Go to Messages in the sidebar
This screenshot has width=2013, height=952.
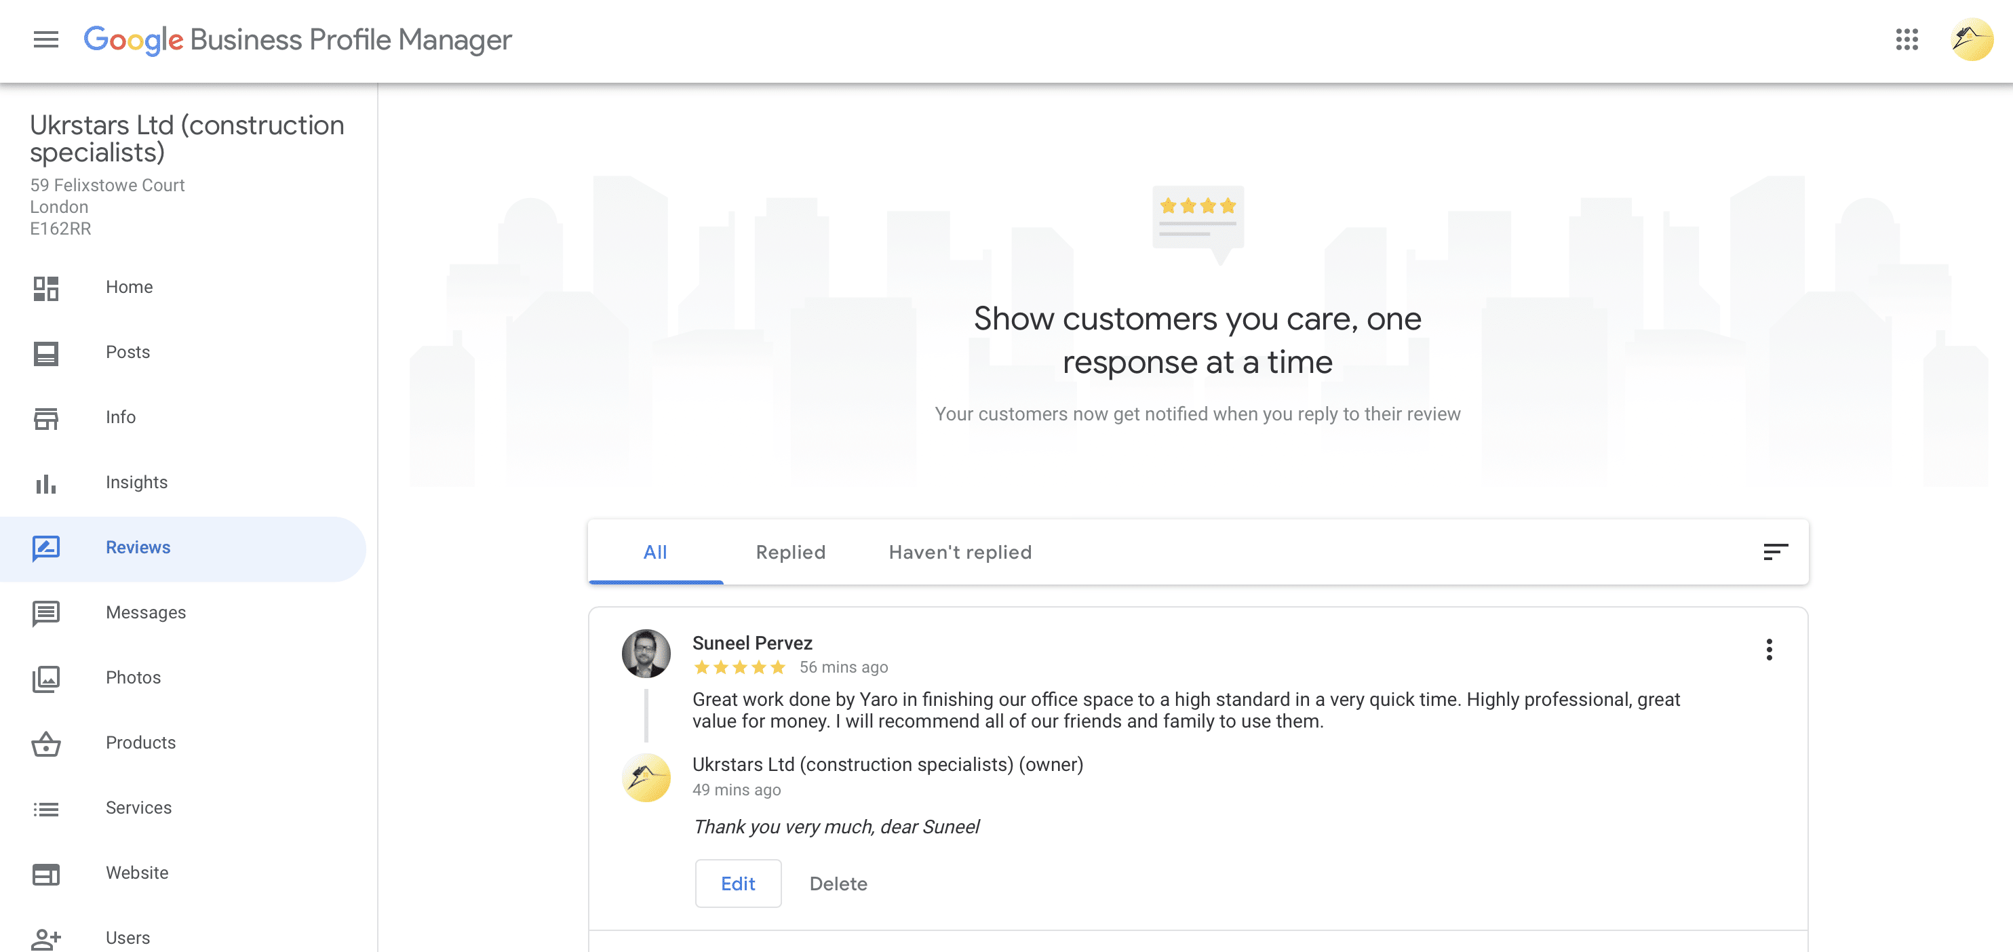145,612
